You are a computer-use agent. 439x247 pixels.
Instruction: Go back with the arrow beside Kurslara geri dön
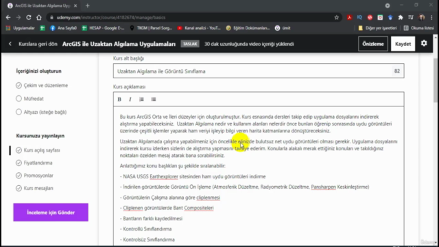(x=10, y=44)
